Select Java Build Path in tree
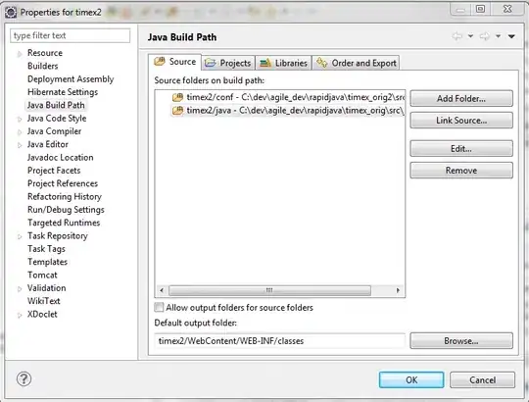 (56, 105)
